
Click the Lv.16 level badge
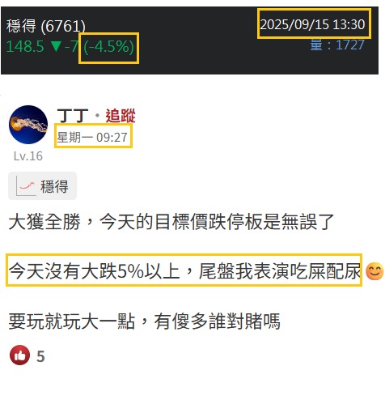(28, 156)
